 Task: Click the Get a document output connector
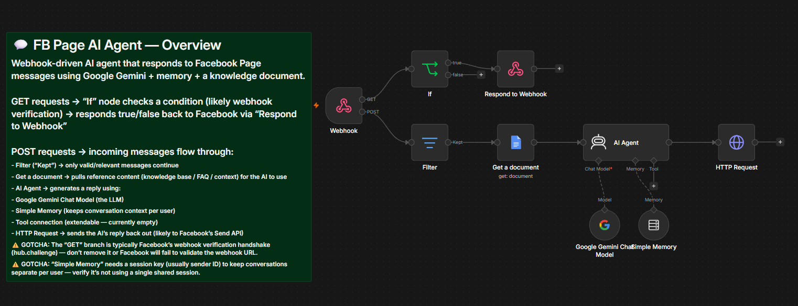534,142
